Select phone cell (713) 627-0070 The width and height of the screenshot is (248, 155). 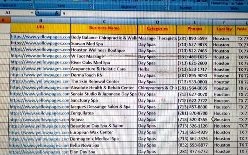click(x=195, y=94)
